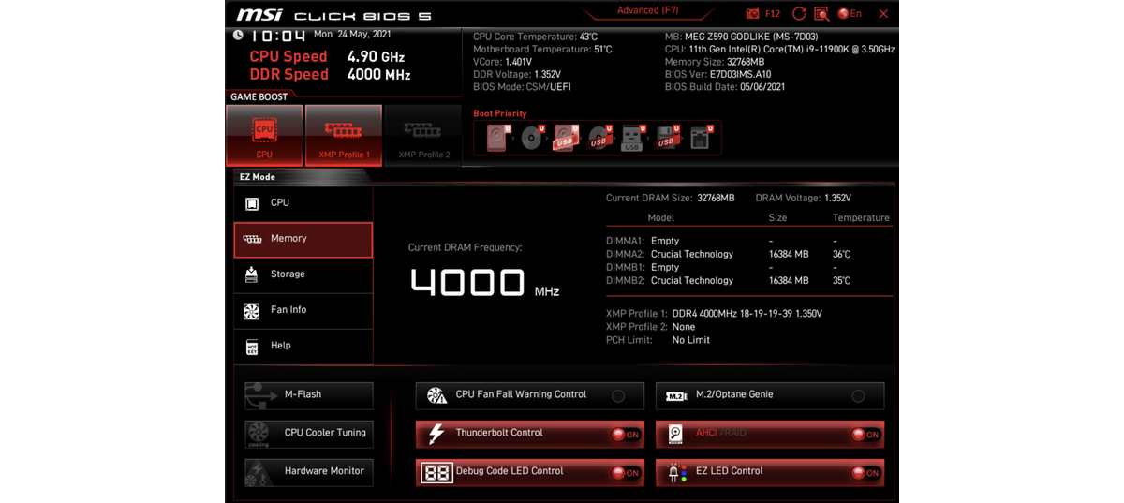Screen dimensions: 1124x503
Task: Click the clock icon beside the time
Action: pyautogui.click(x=238, y=35)
